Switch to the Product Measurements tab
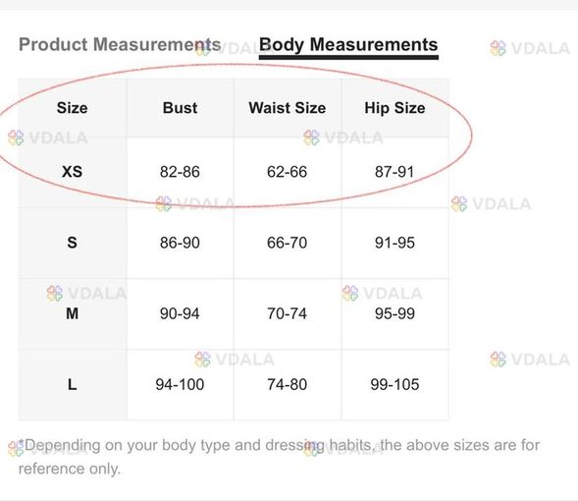 point(120,44)
